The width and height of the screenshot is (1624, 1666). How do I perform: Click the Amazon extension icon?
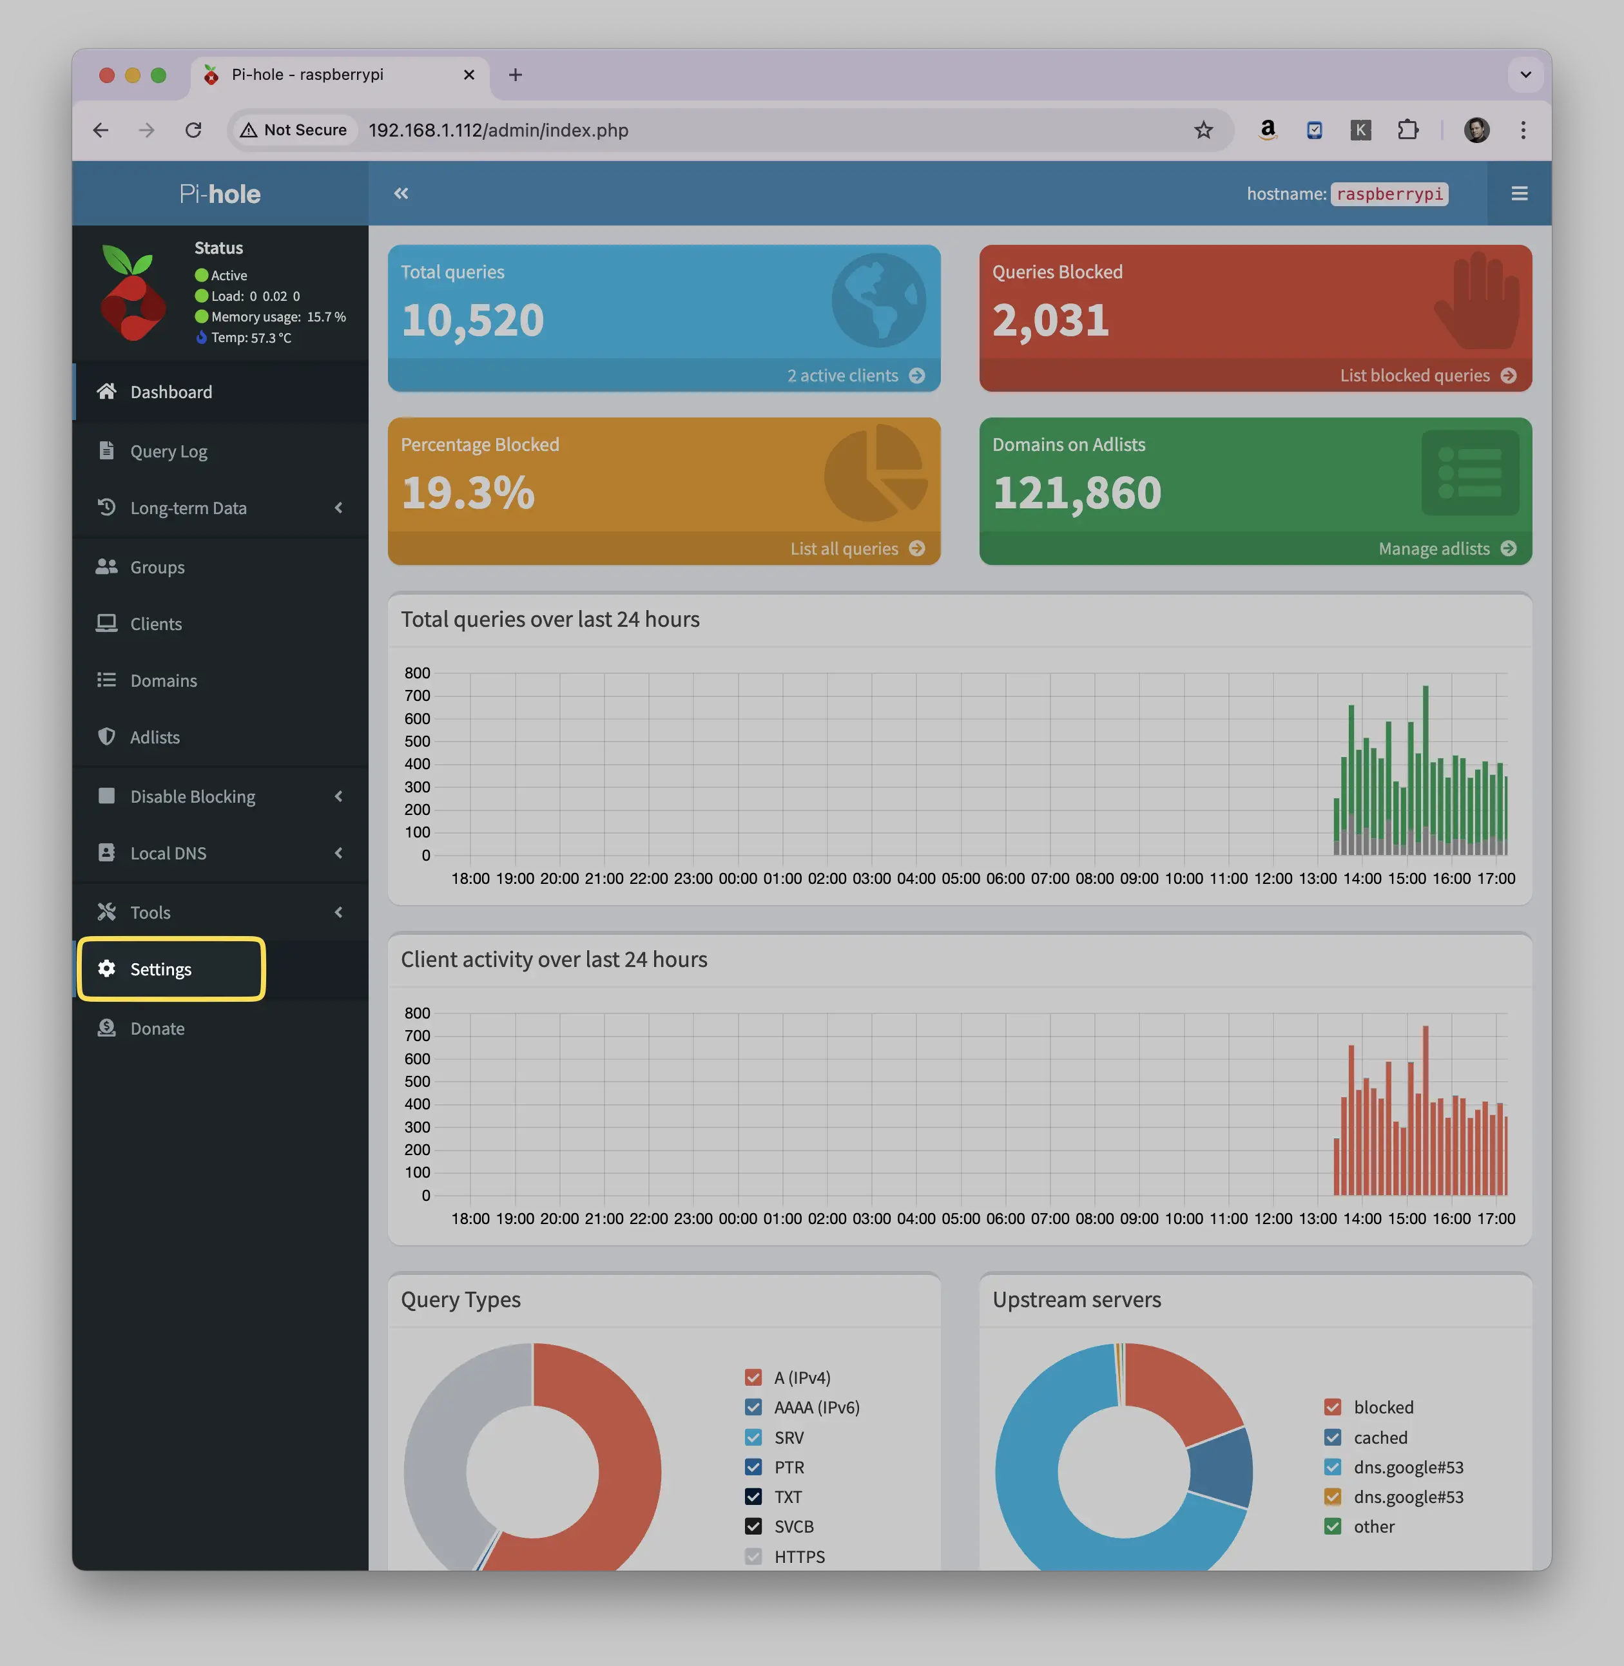click(x=1268, y=129)
